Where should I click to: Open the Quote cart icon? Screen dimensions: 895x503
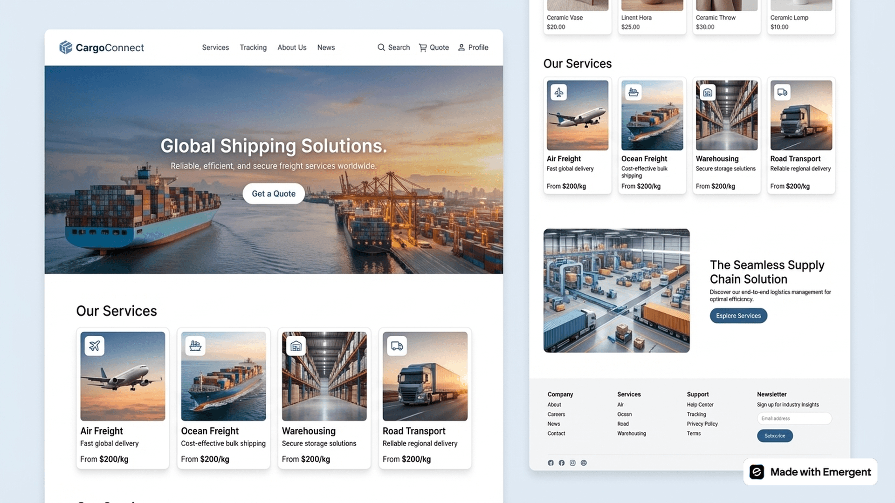pyautogui.click(x=423, y=47)
